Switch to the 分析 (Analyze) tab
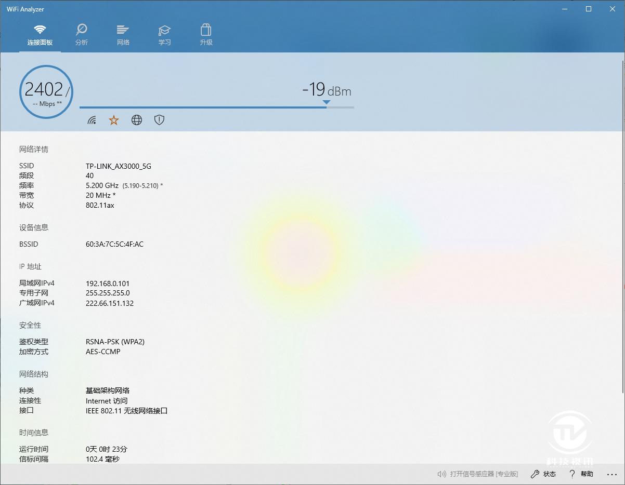 82,35
